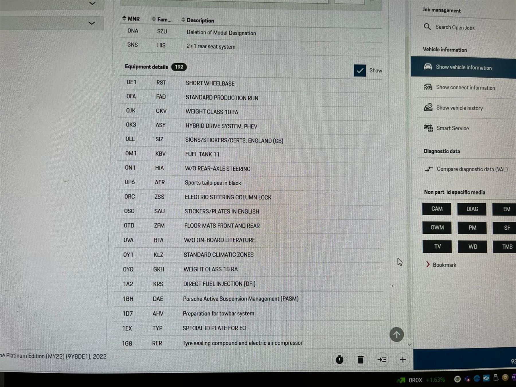This screenshot has height=387, width=516.
Task: Click the PM media button
Action: [472, 228]
